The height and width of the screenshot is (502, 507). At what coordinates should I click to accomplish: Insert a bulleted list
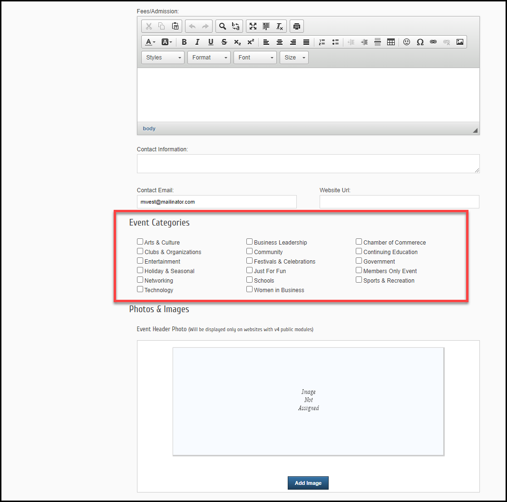335,42
